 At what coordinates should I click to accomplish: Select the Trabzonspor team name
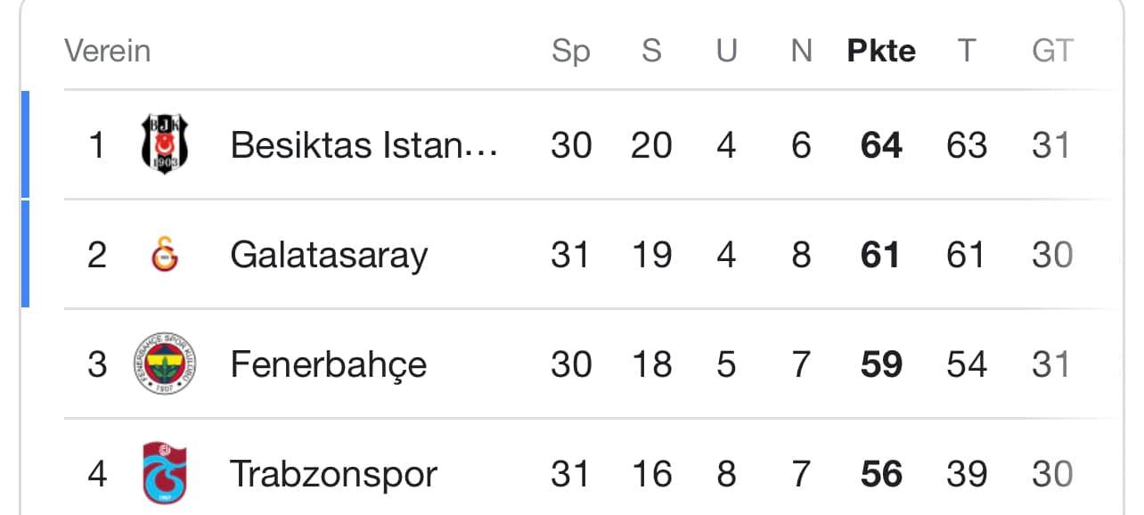pos(334,474)
